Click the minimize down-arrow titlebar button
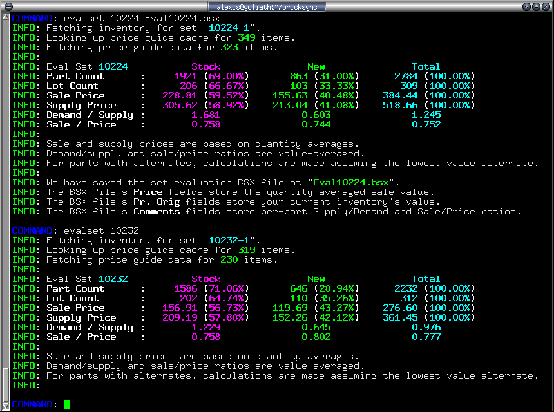Viewport: 554px width, 412px height. point(526,6)
